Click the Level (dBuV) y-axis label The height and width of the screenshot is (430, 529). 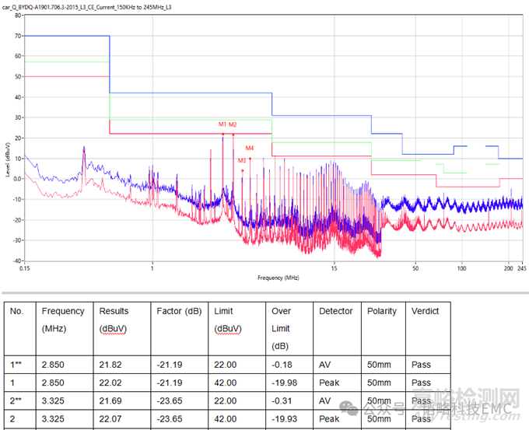click(x=7, y=148)
